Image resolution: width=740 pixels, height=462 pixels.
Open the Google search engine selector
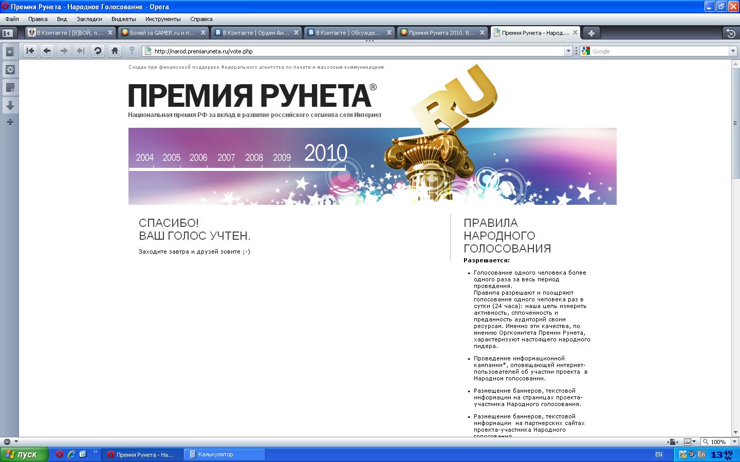click(x=586, y=51)
